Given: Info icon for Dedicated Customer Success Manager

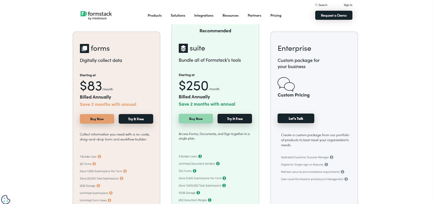Looking at the screenshot, I should pos(332,157).
